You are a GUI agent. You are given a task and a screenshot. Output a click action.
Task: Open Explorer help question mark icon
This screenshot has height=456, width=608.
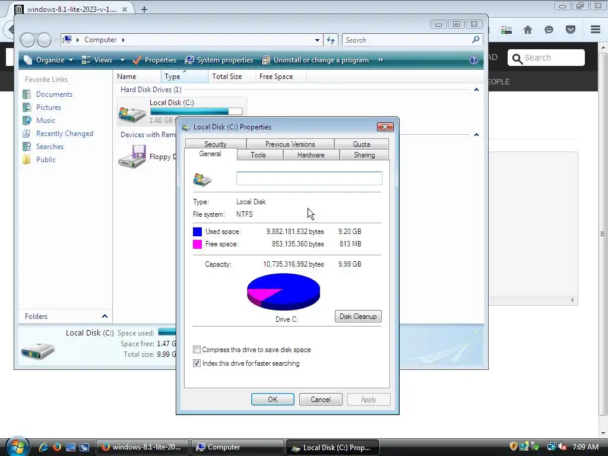[473, 60]
